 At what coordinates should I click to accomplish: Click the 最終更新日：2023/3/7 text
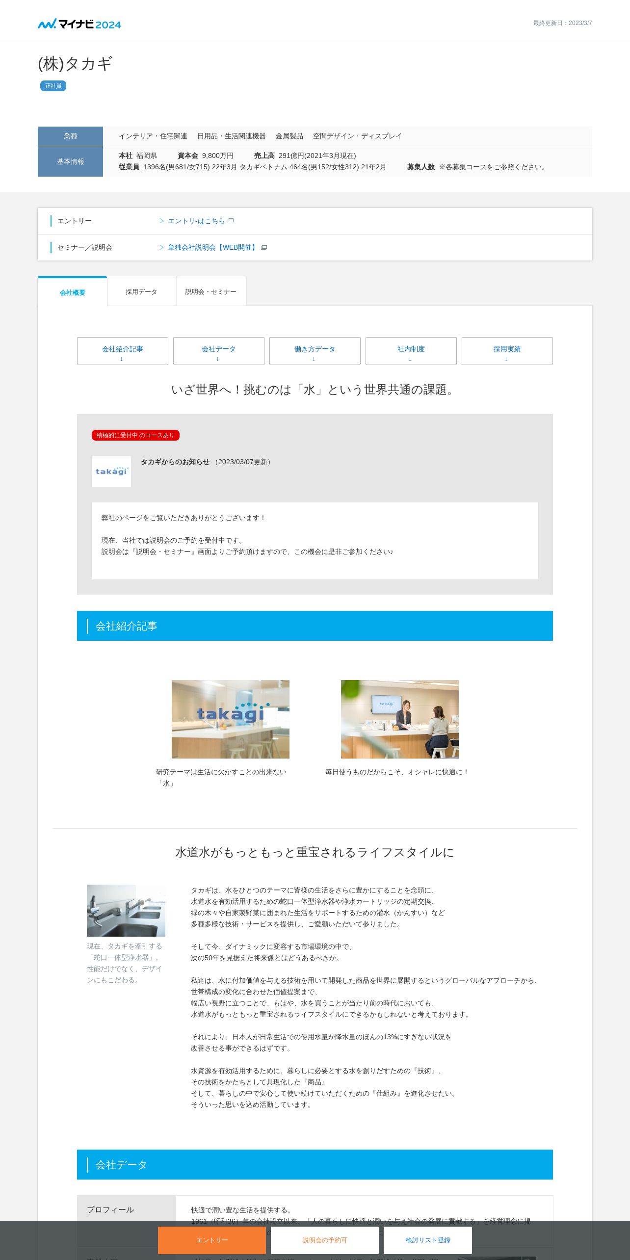563,23
